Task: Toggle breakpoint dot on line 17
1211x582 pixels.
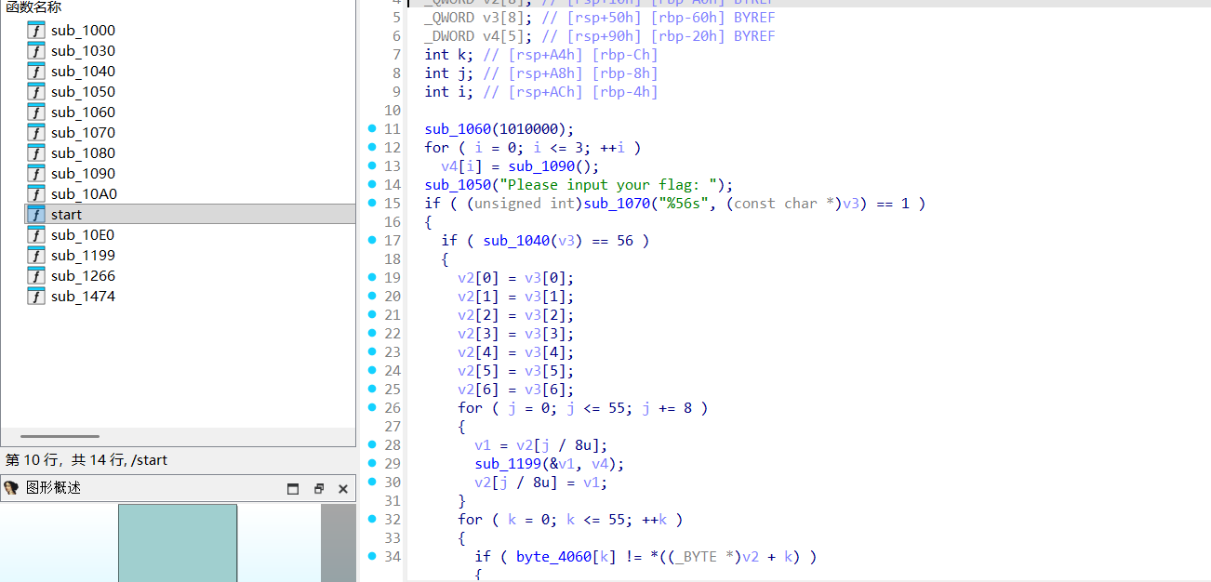Action: coord(372,240)
